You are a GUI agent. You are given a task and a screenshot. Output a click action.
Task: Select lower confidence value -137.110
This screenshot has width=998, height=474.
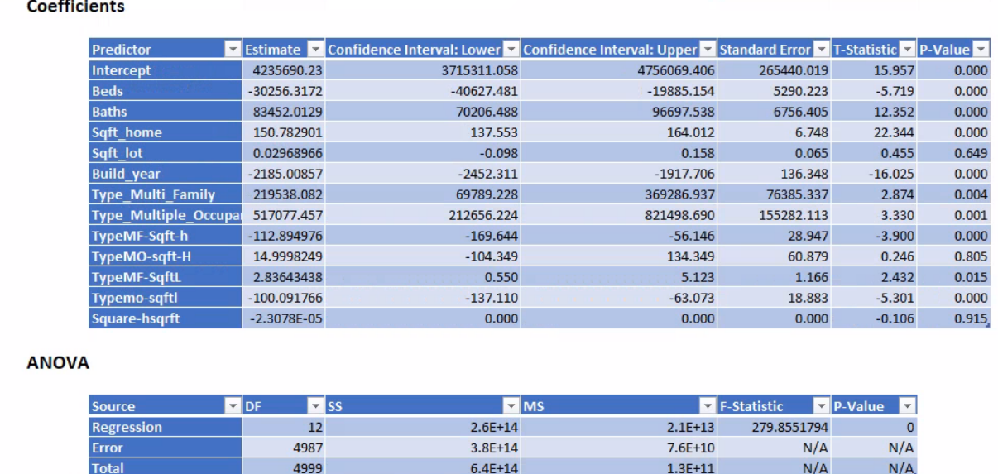pyautogui.click(x=423, y=298)
